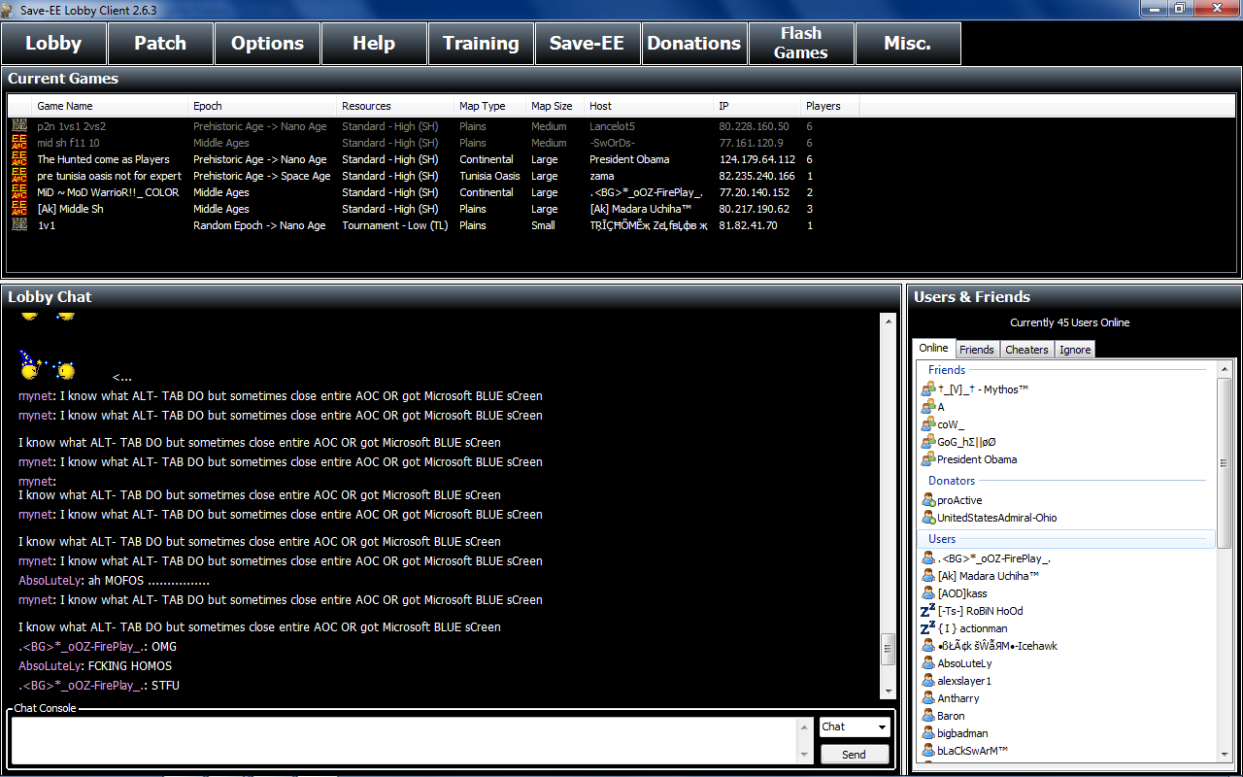
Task: Click the away Zz icon beside '{ I } actionman'
Action: tap(927, 628)
